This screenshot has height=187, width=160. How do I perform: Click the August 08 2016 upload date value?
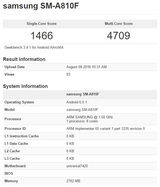86,67
